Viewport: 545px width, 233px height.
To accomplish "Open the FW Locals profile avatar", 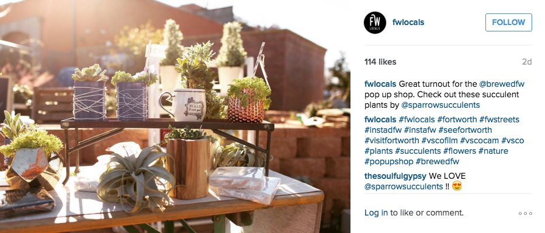I will point(374,23).
